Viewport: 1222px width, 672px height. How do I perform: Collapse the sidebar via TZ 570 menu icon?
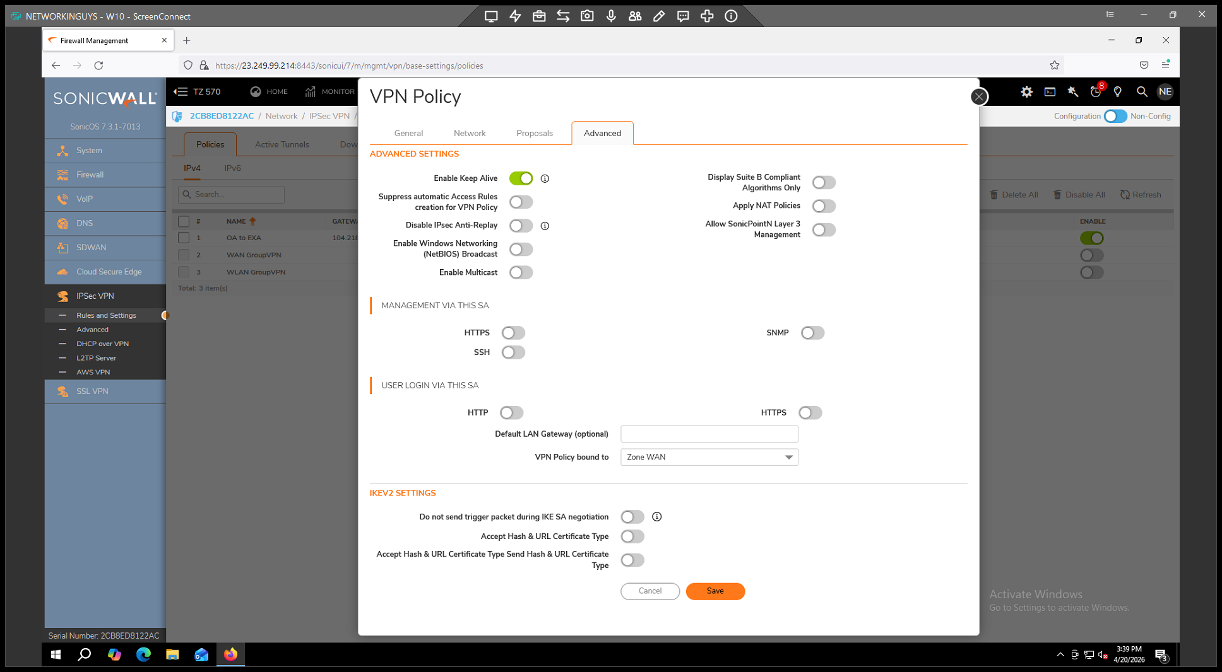[181, 92]
